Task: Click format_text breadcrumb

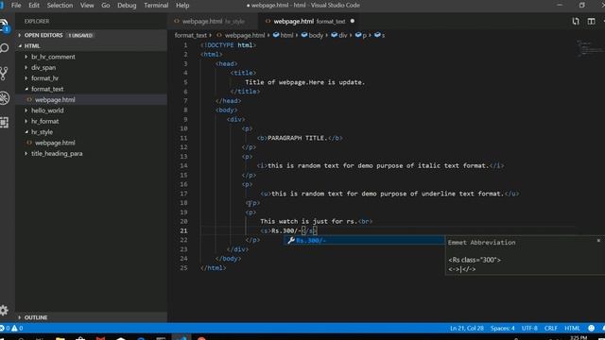Action: (x=191, y=36)
